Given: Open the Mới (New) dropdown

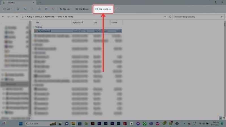Looking at the screenshot, I should 7,9.
